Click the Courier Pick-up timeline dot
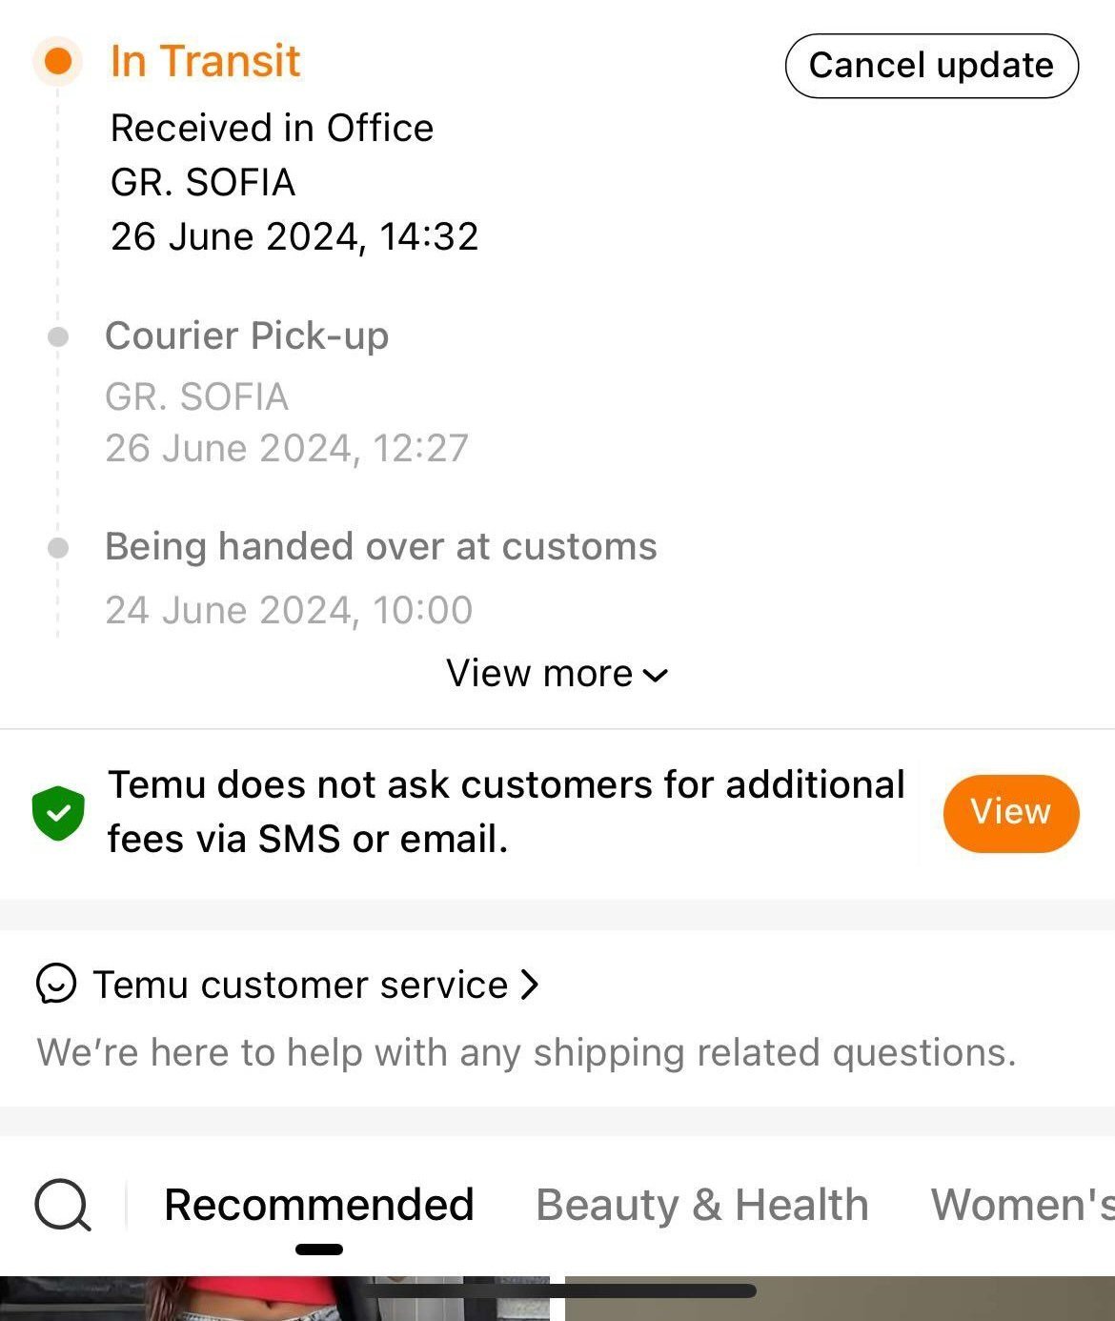 (x=58, y=336)
